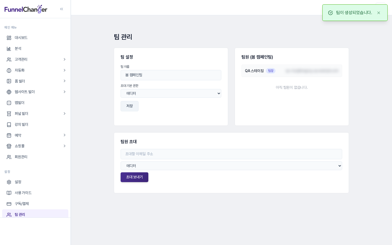Expand the 고객관리 submenu chevron
392x245 pixels.
click(x=65, y=59)
